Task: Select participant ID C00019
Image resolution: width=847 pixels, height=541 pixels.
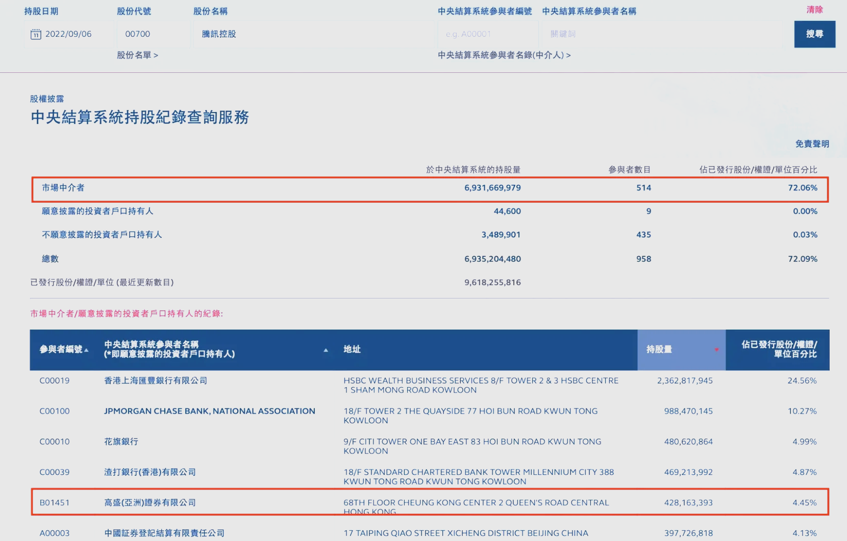Action: 55,381
